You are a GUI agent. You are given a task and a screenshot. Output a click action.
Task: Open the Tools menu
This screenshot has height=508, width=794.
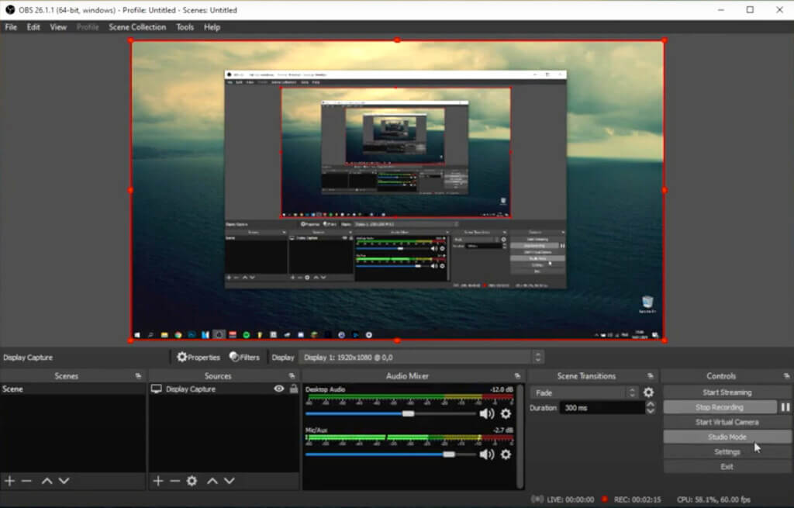tap(185, 27)
